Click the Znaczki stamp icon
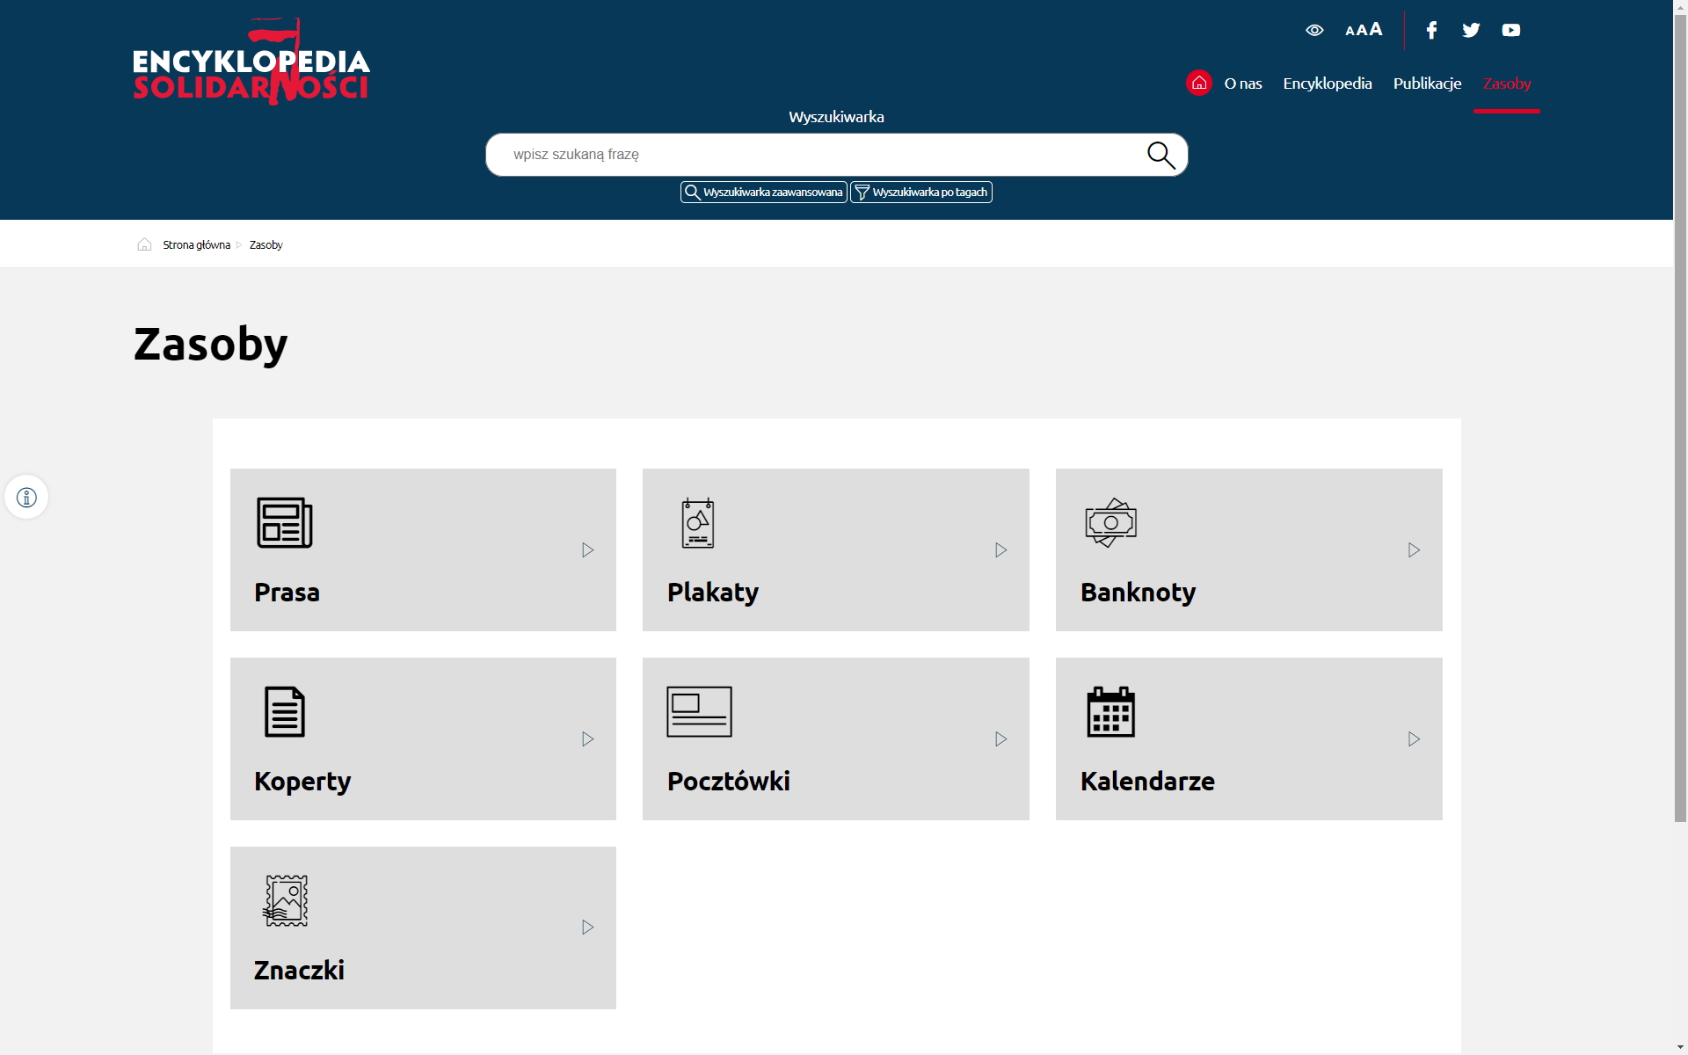 [x=286, y=900]
